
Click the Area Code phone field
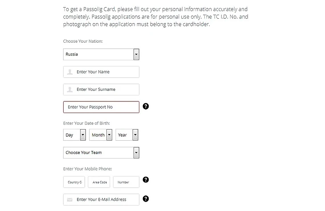pyautogui.click(x=100, y=182)
